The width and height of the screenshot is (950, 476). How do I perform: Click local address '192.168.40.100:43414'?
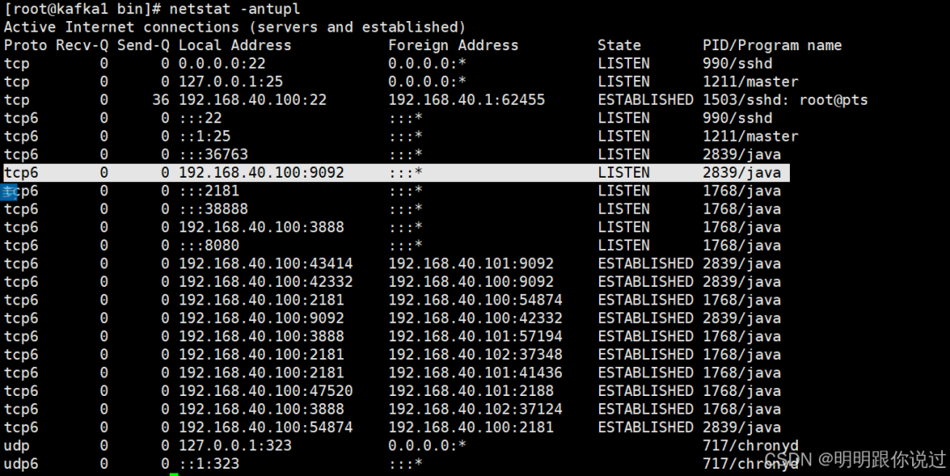pos(266,264)
